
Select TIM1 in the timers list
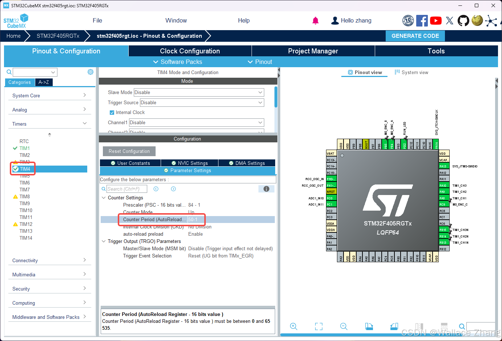24,148
